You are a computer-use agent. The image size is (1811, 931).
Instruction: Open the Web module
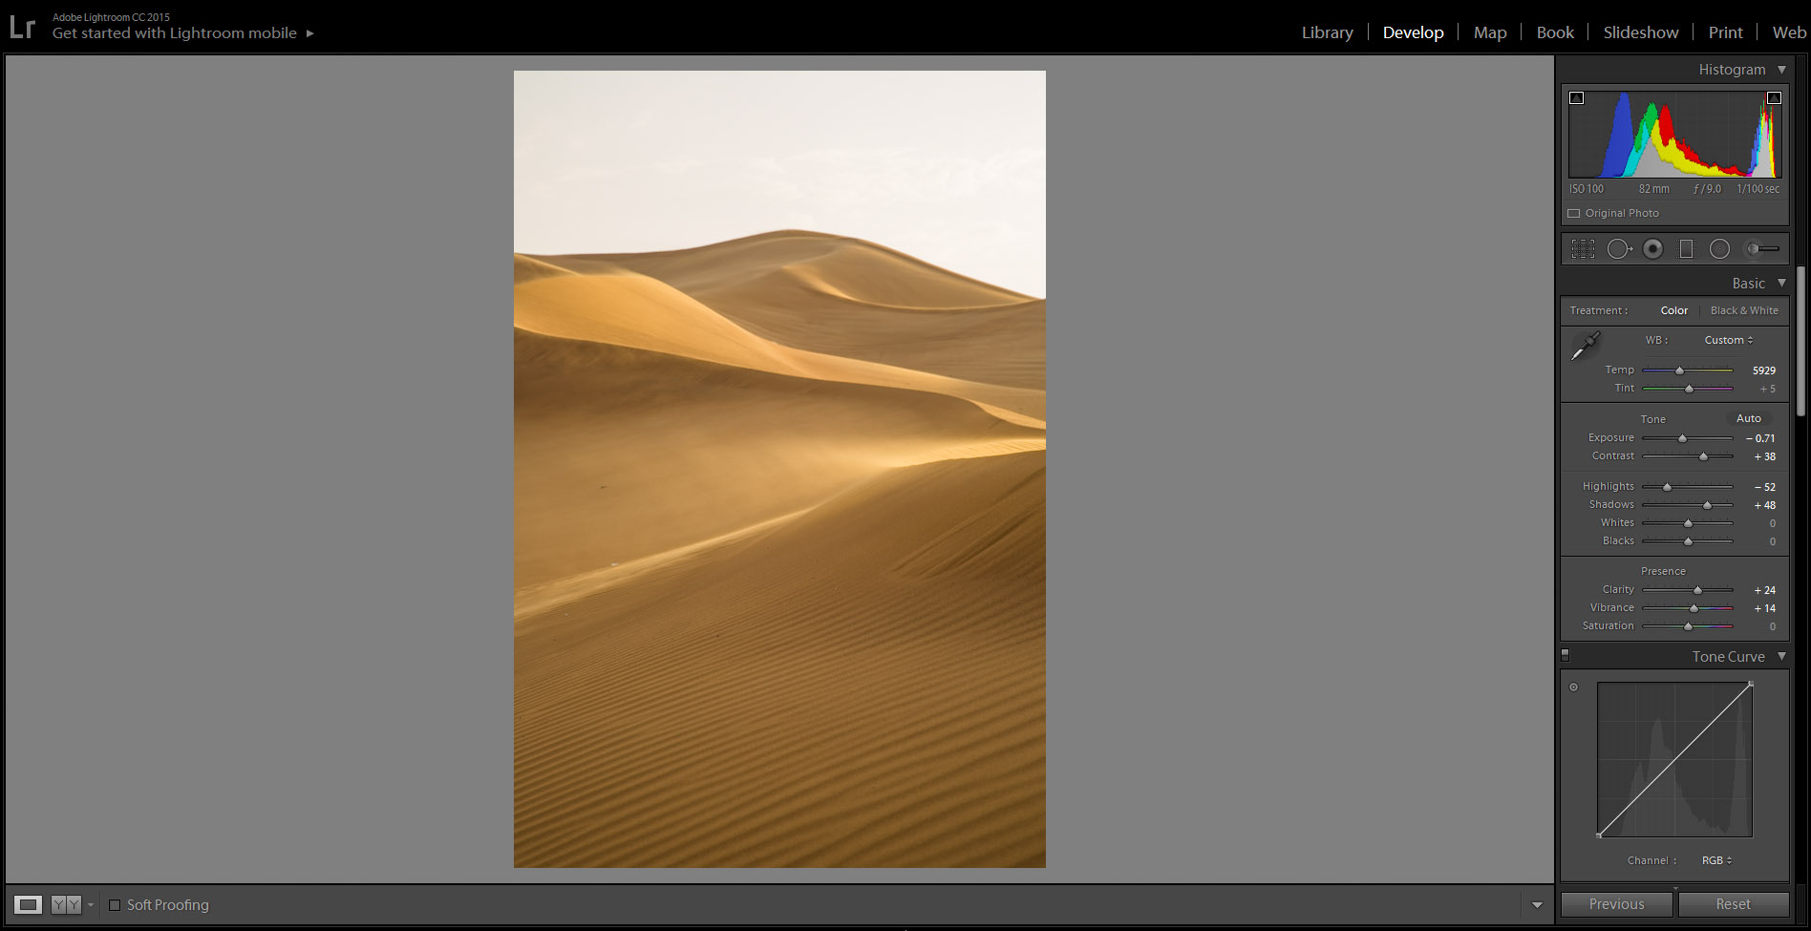[x=1790, y=32]
